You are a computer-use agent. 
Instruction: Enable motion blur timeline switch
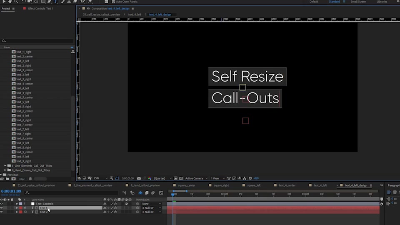[x=153, y=193]
